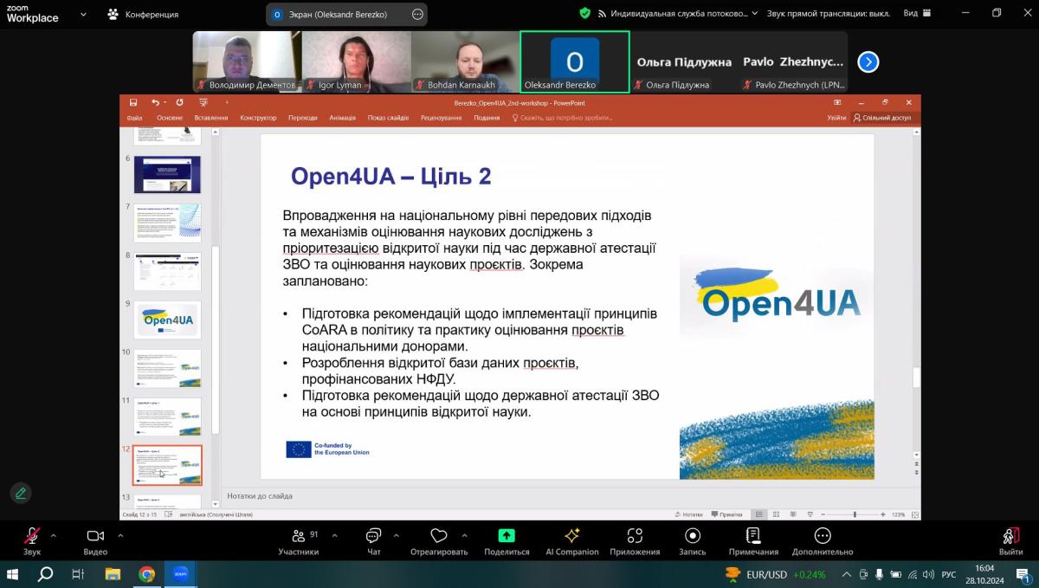This screenshot has width=1039, height=588.
Task: Click the green encryption shield icon
Action: [585, 14]
